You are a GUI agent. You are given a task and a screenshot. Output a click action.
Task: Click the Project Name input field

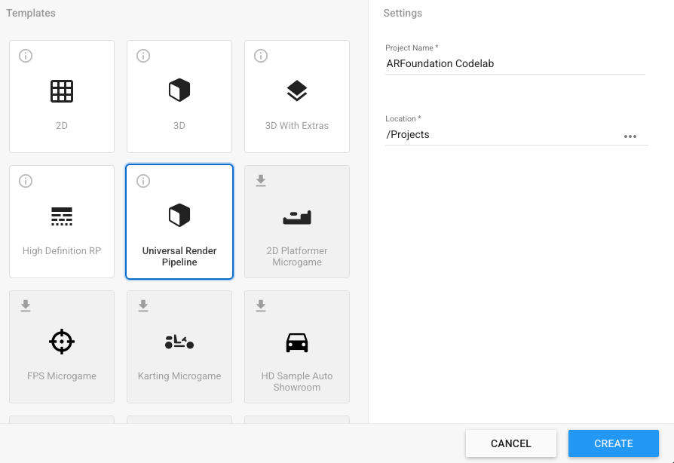(x=515, y=64)
